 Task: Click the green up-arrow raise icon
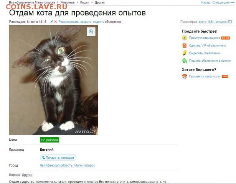click(x=185, y=61)
